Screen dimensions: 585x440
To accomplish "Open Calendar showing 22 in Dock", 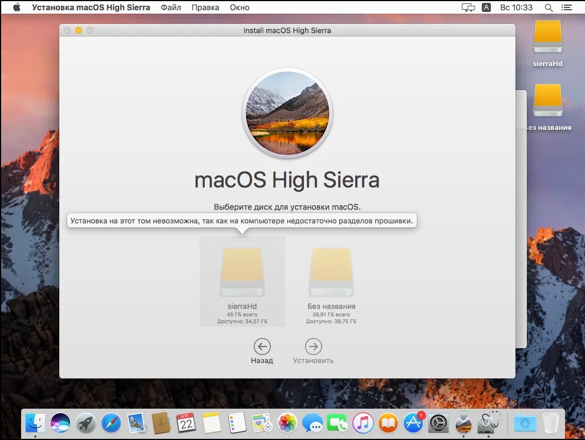I will tap(186, 423).
